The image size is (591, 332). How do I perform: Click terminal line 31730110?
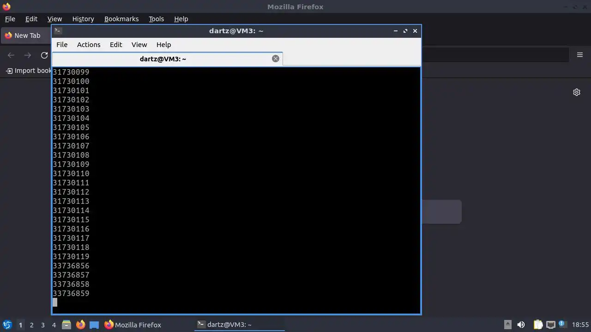tap(71, 173)
